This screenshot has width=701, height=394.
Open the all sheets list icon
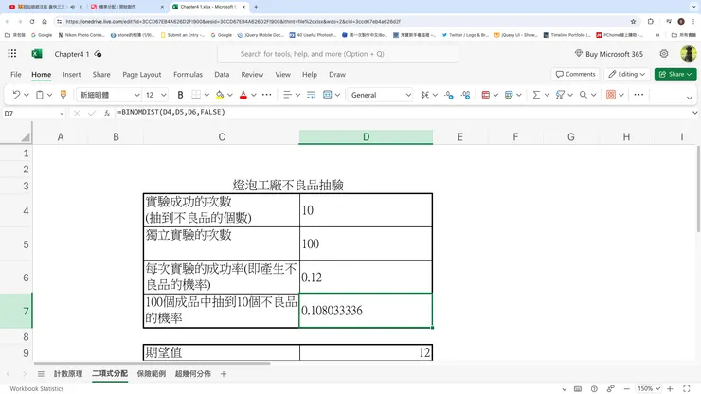[x=41, y=374]
